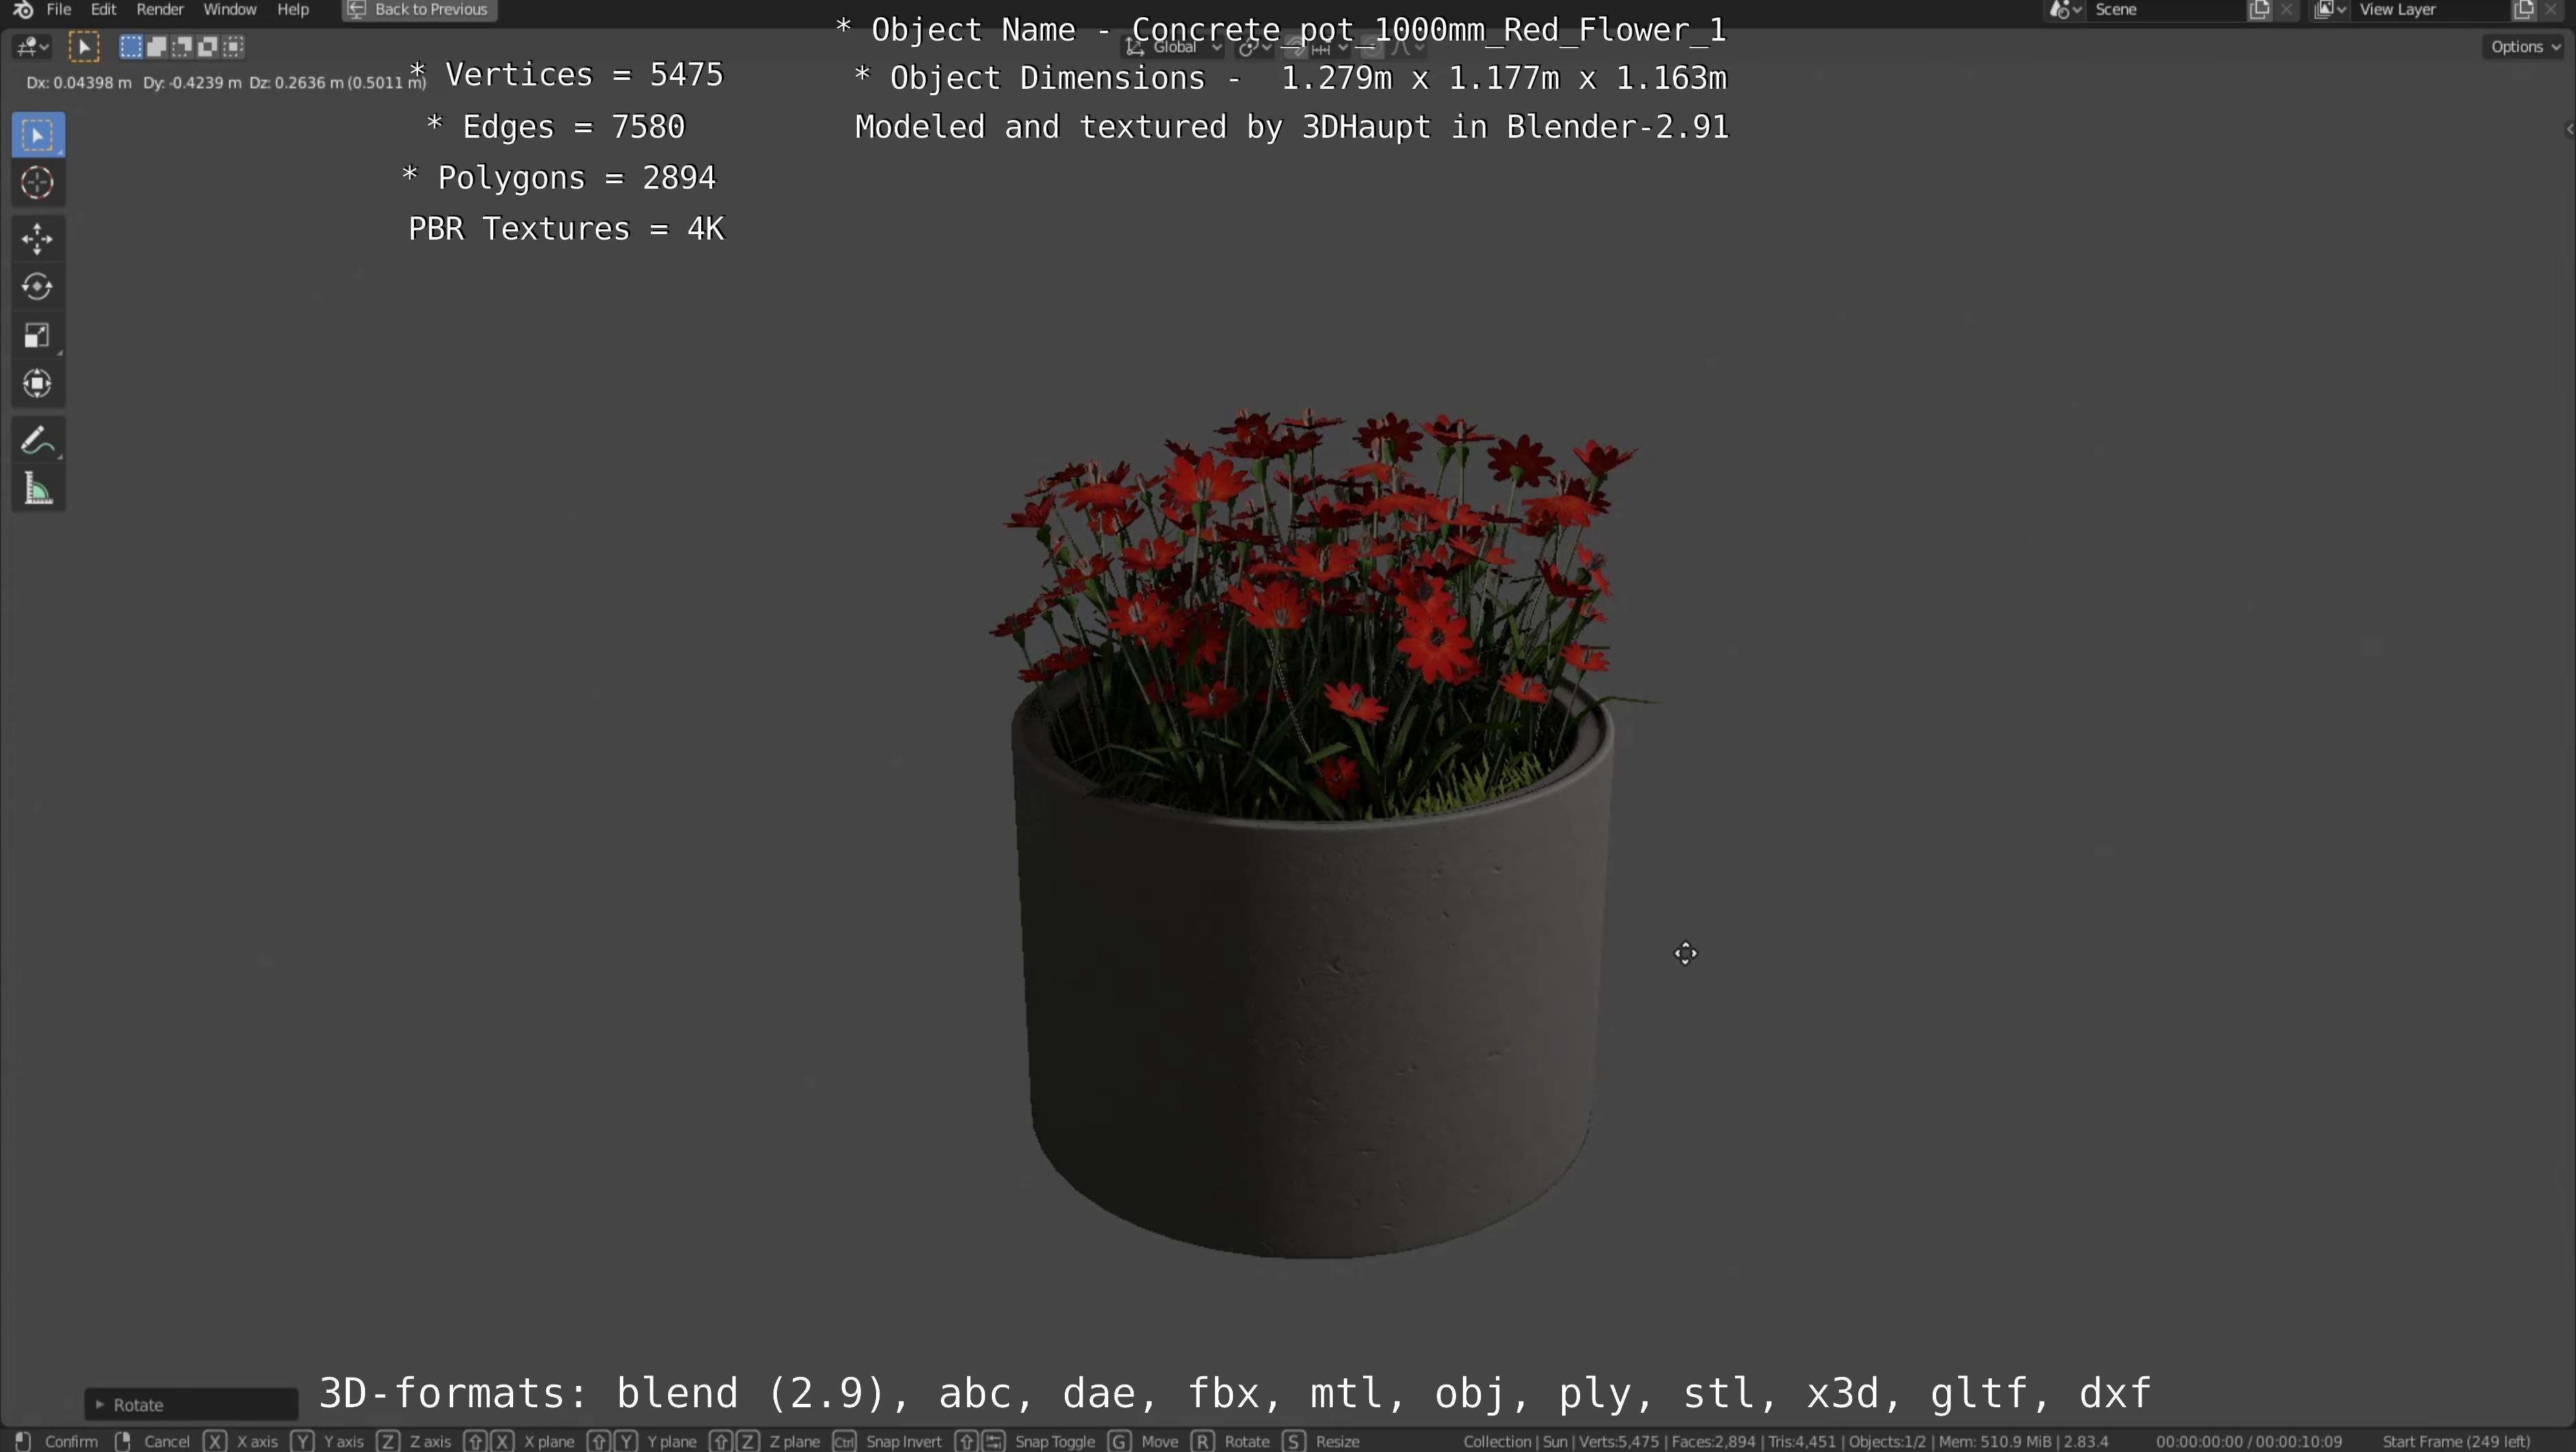2576x1452 pixels.
Task: Select the Rotate tool
Action: pos(38,287)
